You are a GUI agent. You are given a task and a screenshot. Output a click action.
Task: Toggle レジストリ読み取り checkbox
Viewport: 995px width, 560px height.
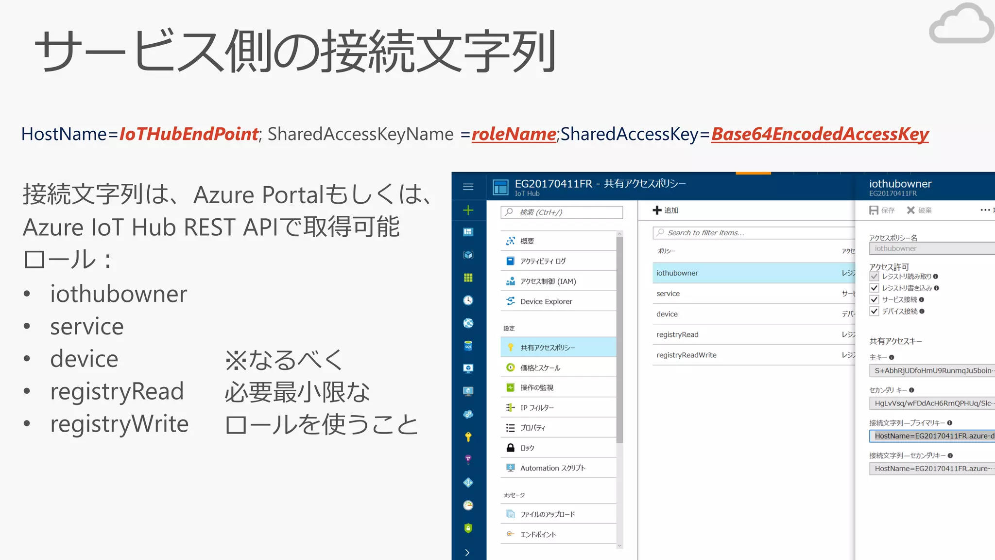(x=874, y=277)
